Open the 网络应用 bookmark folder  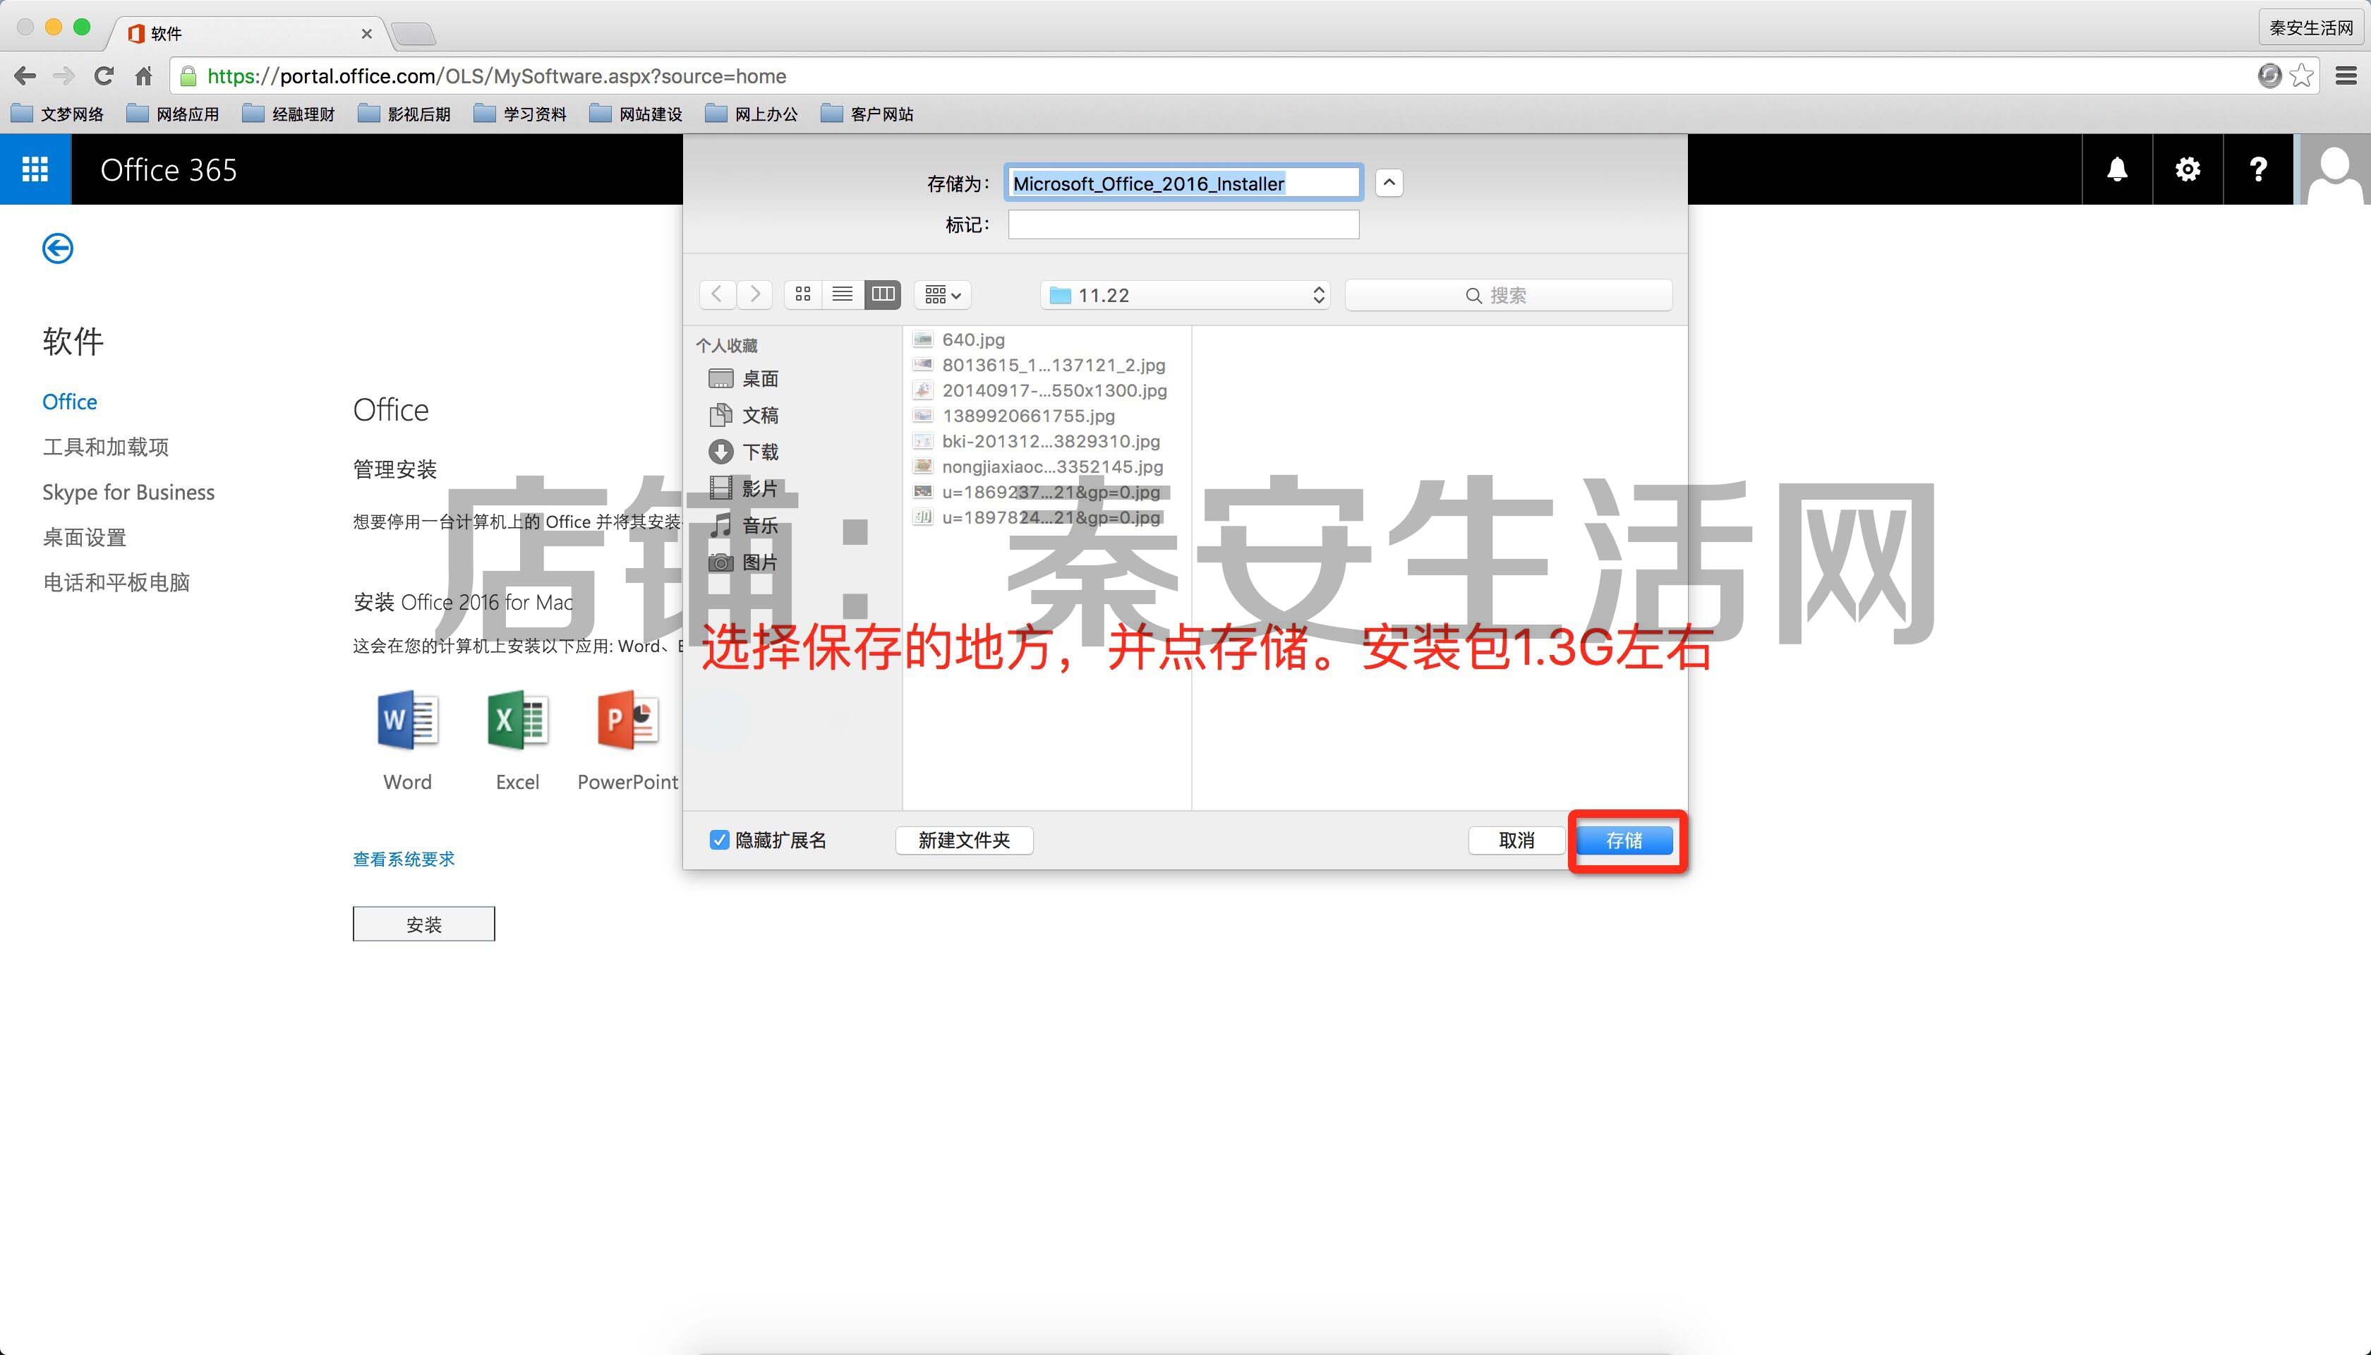coord(173,114)
